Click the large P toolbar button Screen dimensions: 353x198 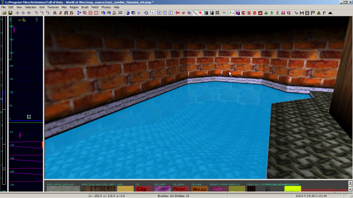point(313,13)
